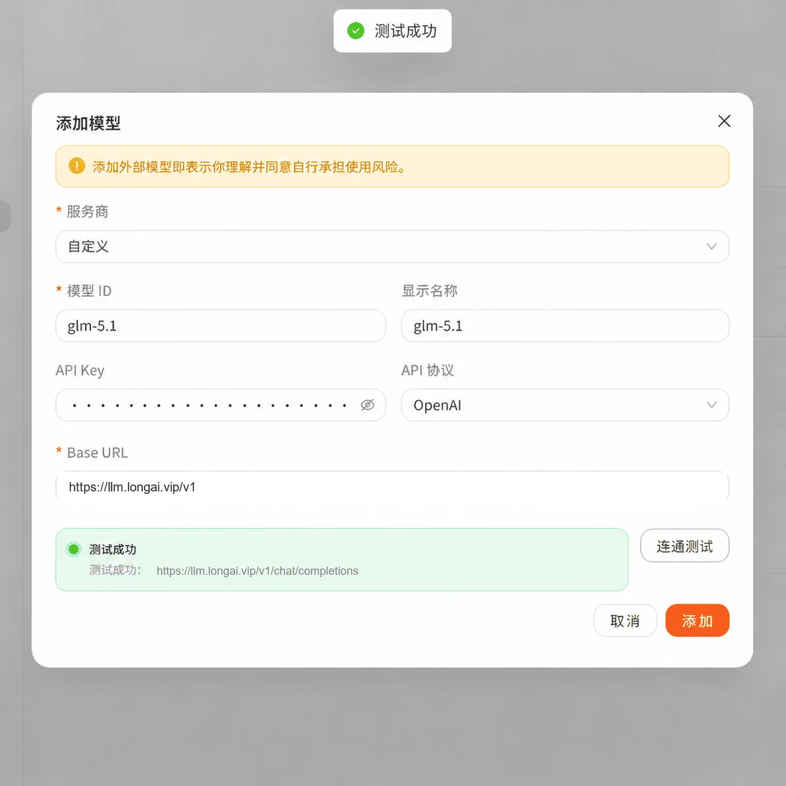
Task: Click the 添加外部模型 risk warning text
Action: 249,166
